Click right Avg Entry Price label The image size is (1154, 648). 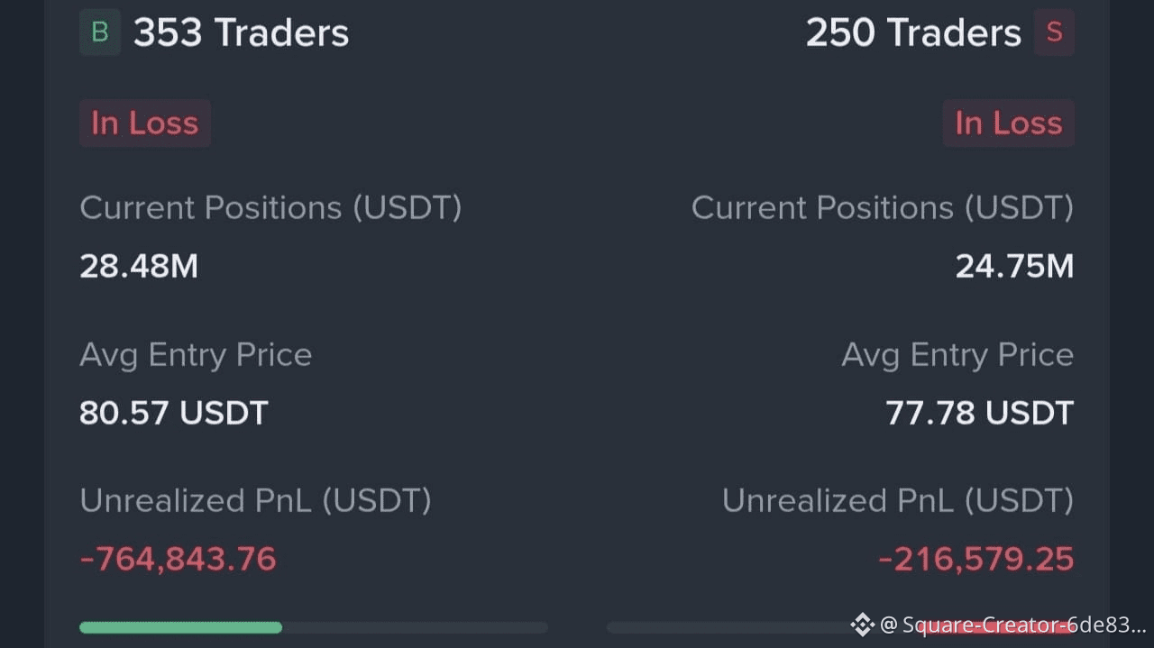pos(957,354)
